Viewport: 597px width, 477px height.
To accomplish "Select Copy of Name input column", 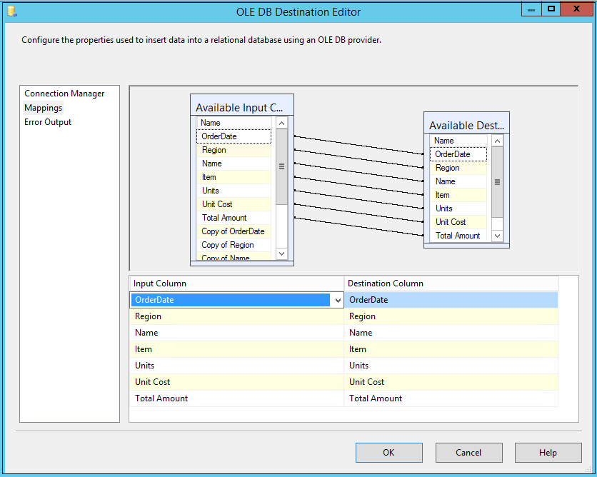I will (234, 256).
